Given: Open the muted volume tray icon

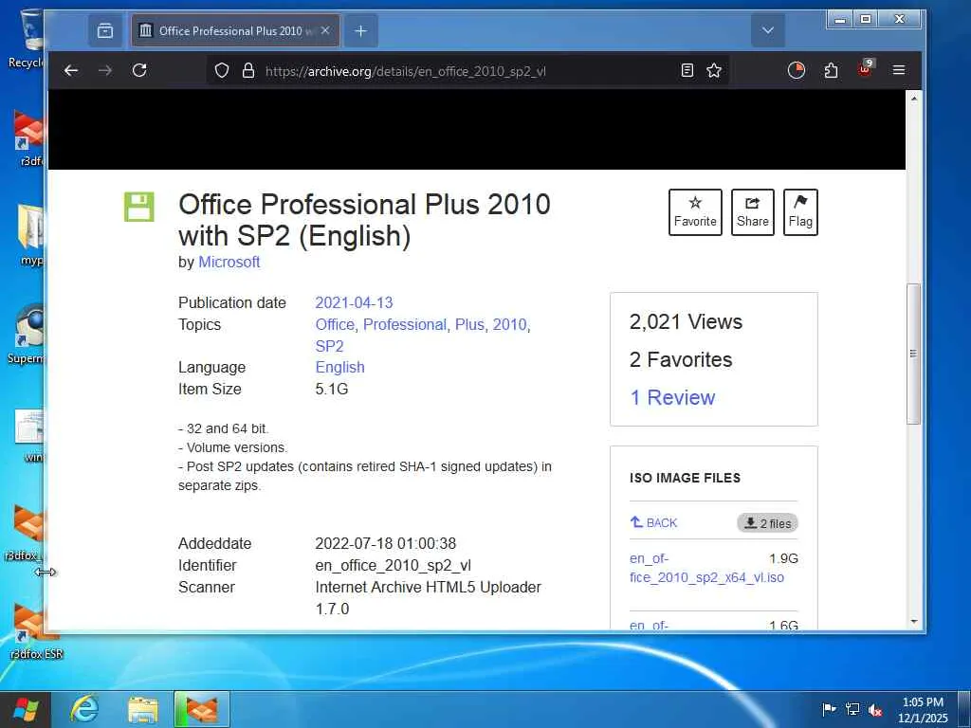Looking at the screenshot, I should tap(875, 709).
